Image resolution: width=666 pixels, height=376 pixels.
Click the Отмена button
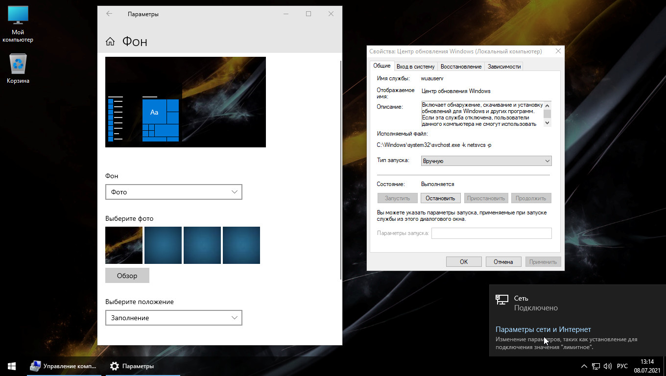click(x=503, y=262)
